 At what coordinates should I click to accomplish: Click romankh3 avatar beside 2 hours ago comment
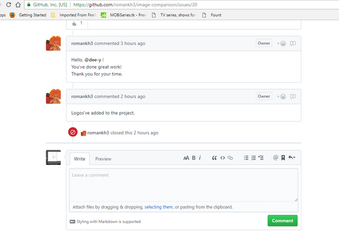point(53,96)
